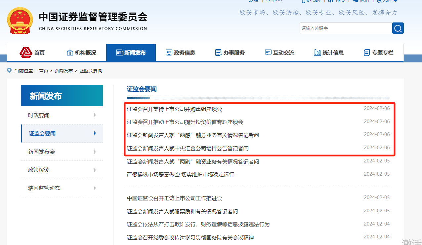Click the CSRC national emblem logo
Viewport: 422px width, 245px height.
pos(20,21)
